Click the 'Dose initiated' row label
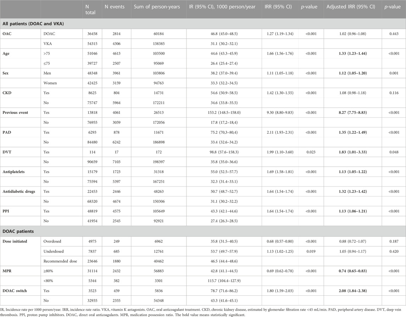 click(x=15, y=241)
